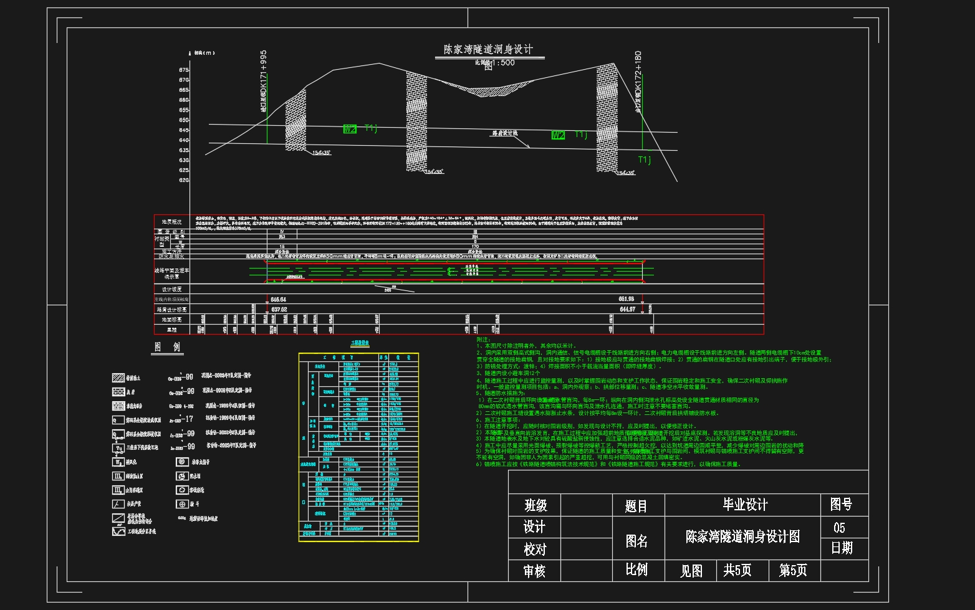Select the 路肩设计线 leader label

[x=505, y=133]
